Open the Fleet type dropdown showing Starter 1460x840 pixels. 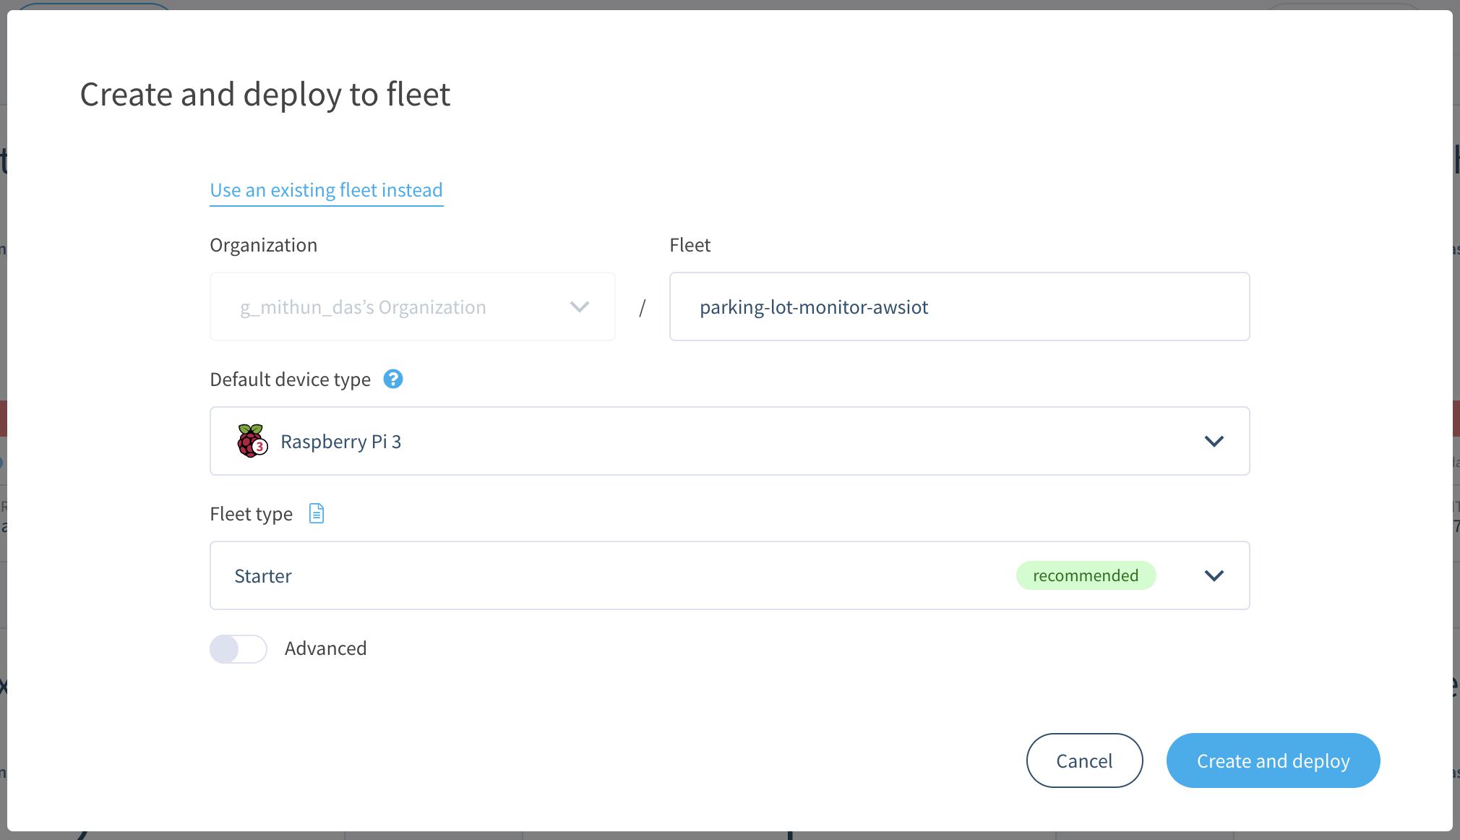pyautogui.click(x=1214, y=575)
